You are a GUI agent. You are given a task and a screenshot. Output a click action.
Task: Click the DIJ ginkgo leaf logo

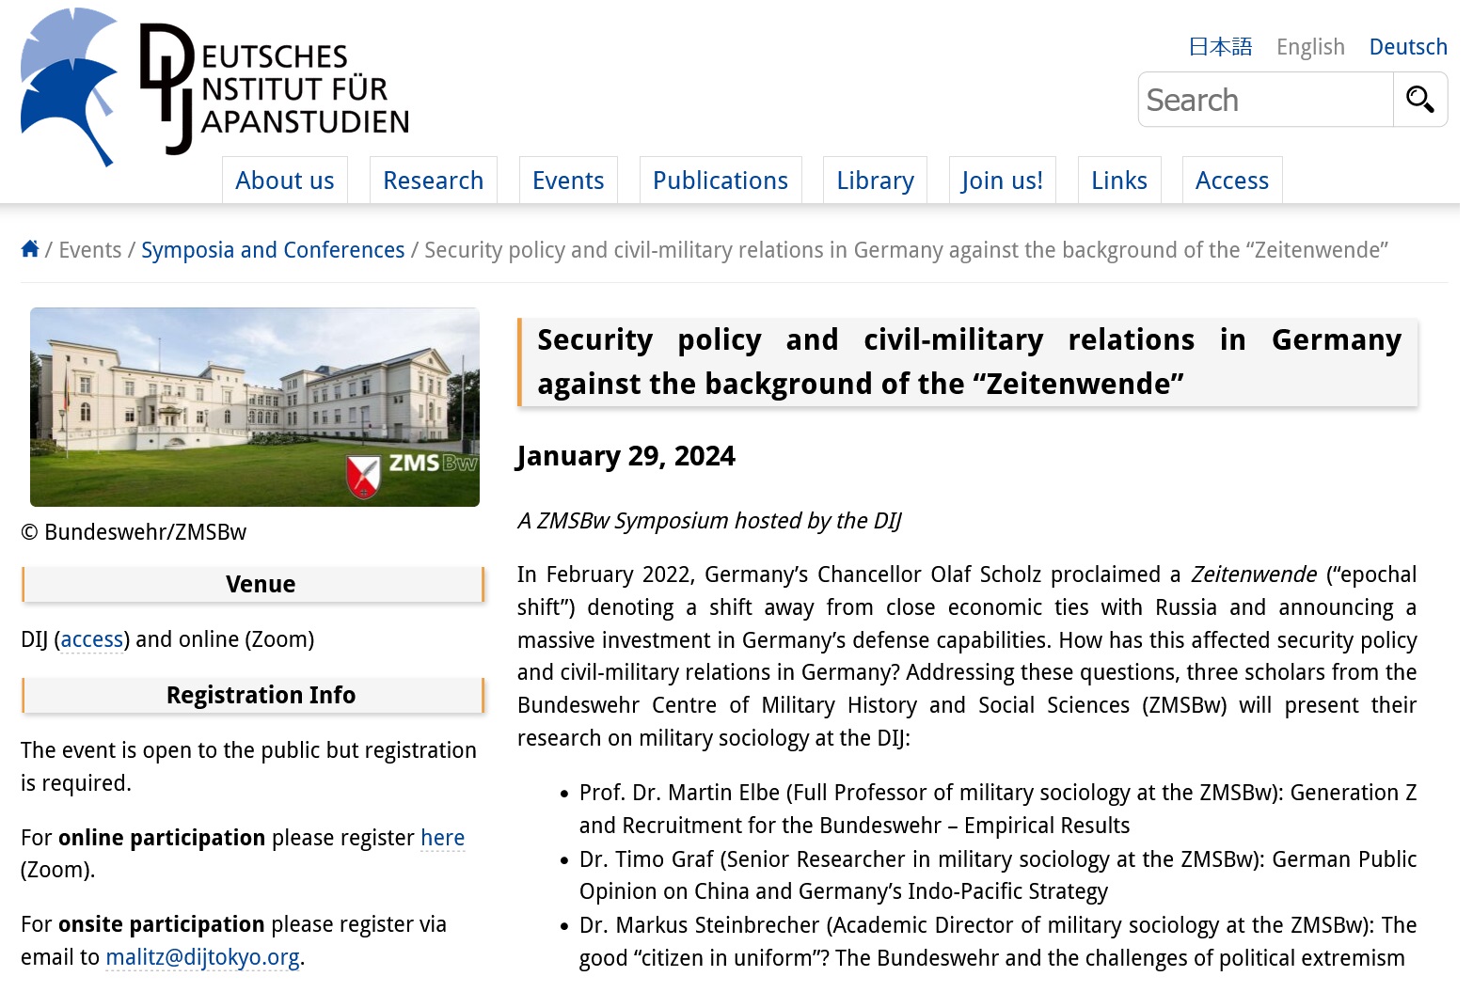point(69,87)
